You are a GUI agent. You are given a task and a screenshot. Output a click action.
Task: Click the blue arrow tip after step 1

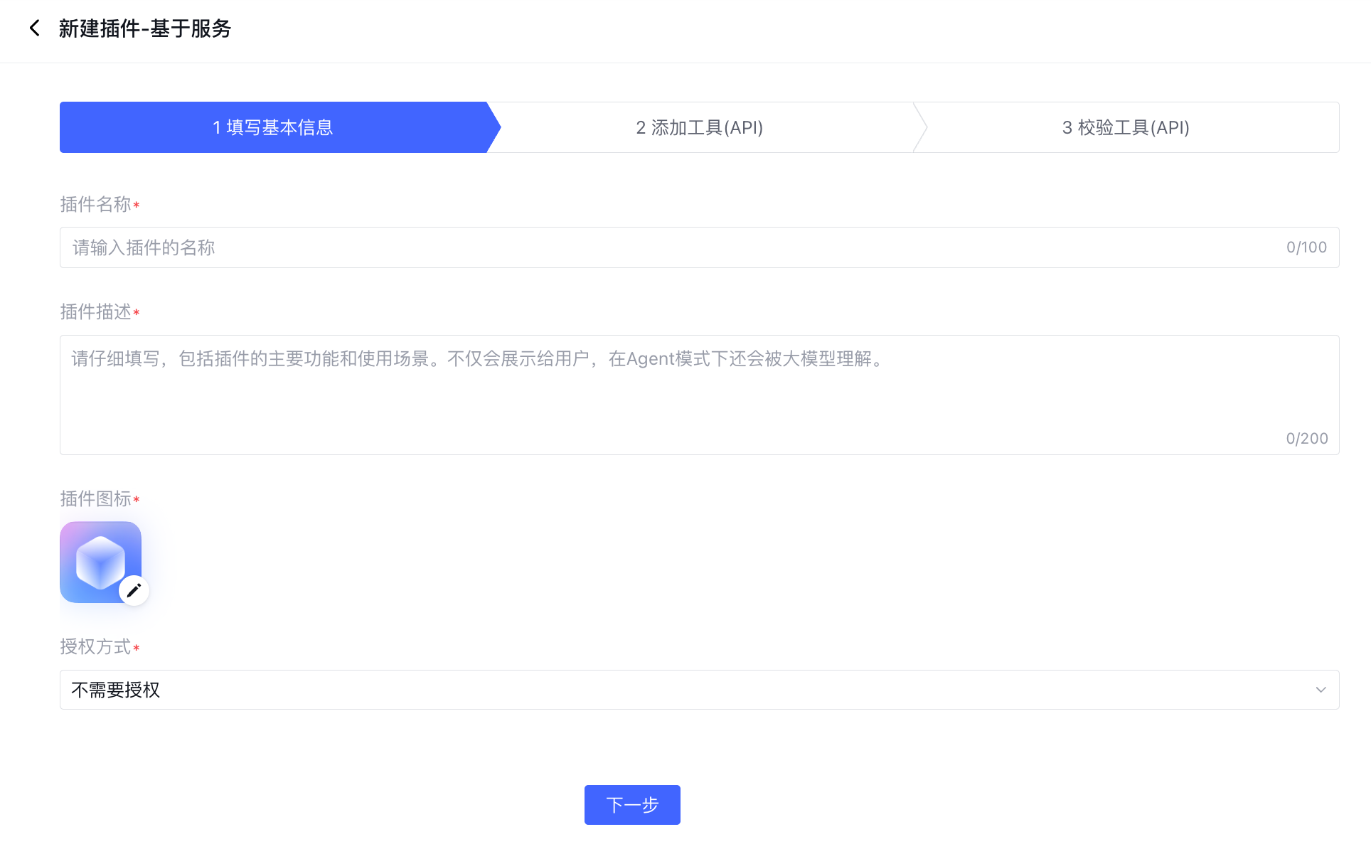click(x=495, y=127)
